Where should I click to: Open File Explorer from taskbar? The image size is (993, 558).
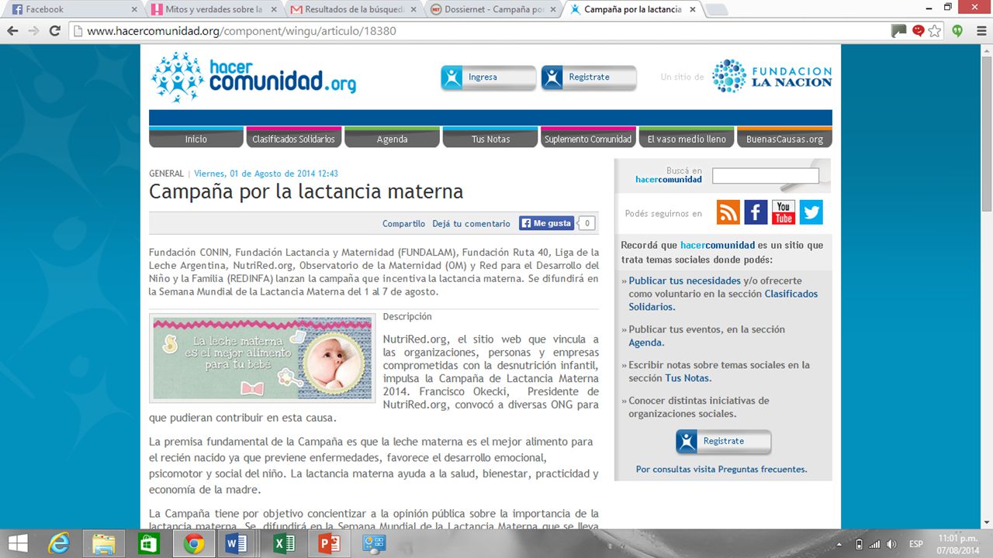click(x=104, y=543)
